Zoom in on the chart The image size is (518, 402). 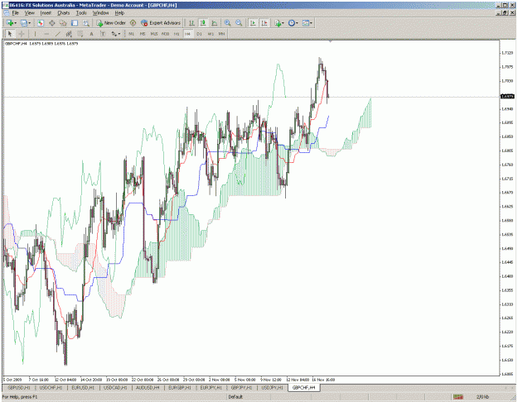pos(228,23)
